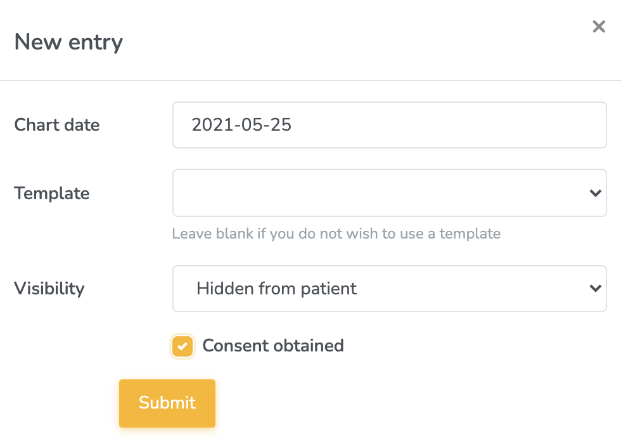This screenshot has width=621, height=439.
Task: Click the Visibility field chevron arrow
Action: (x=595, y=289)
